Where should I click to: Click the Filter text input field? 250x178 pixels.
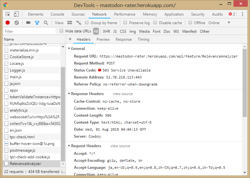tap(30, 31)
